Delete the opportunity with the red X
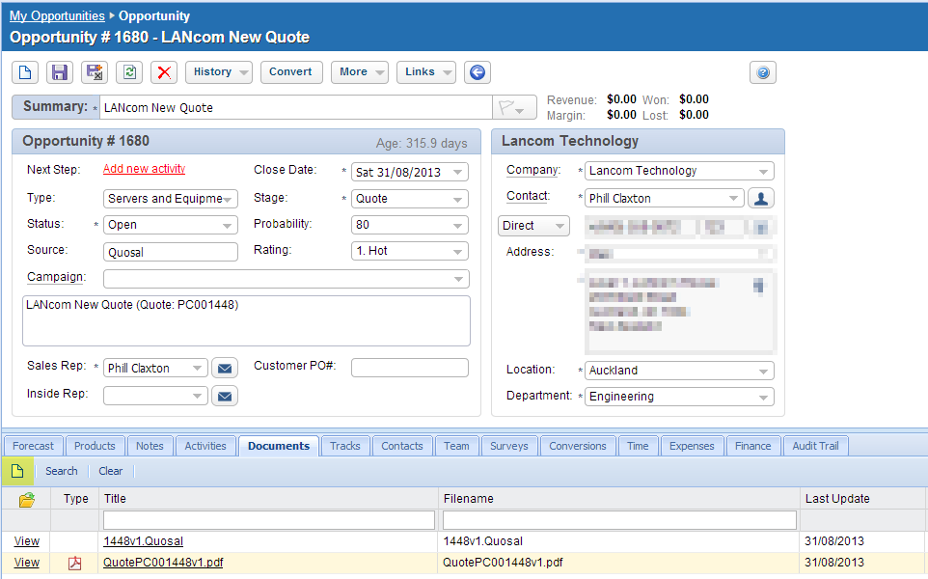Image resolution: width=928 pixels, height=579 pixels. pos(164,72)
